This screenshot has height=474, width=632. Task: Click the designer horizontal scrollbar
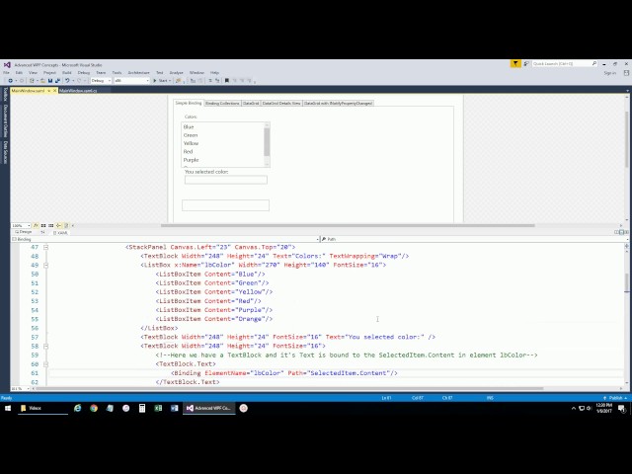click(348, 226)
